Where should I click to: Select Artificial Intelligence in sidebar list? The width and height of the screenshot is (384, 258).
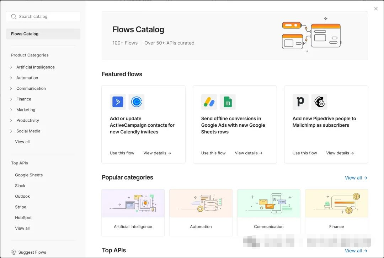(36, 67)
